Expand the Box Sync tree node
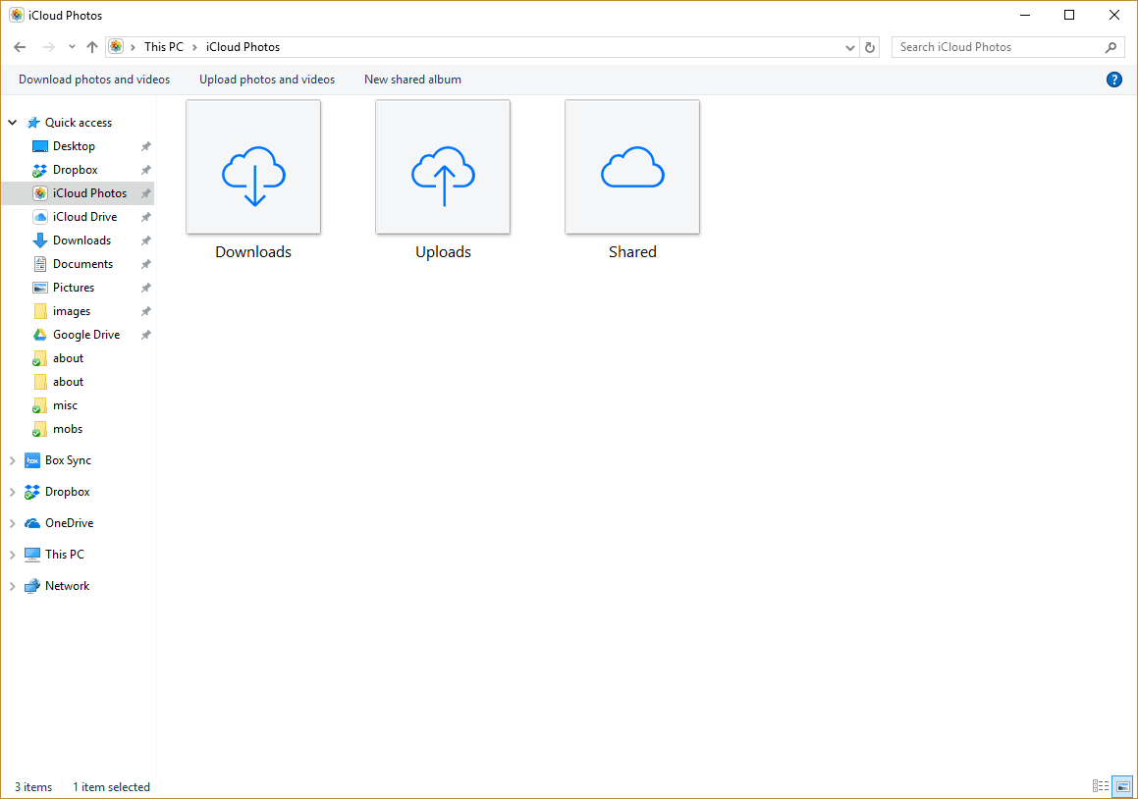The image size is (1138, 799). (x=13, y=460)
